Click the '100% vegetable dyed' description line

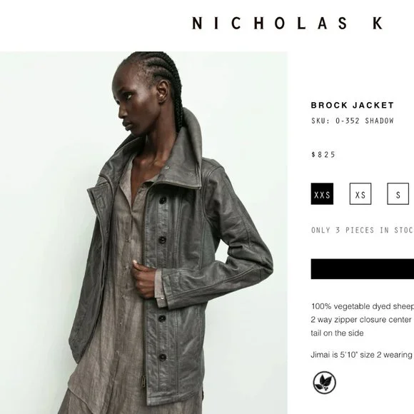[363, 306]
